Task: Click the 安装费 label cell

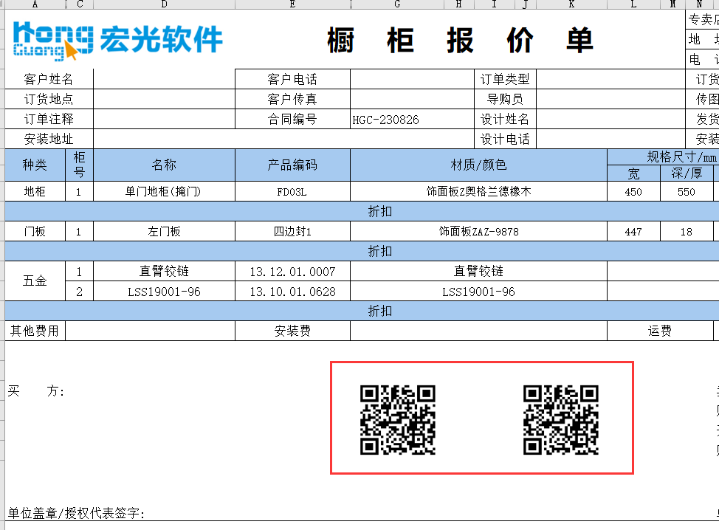Action: click(x=292, y=331)
